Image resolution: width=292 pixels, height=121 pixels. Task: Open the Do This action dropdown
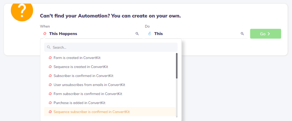click(x=196, y=34)
